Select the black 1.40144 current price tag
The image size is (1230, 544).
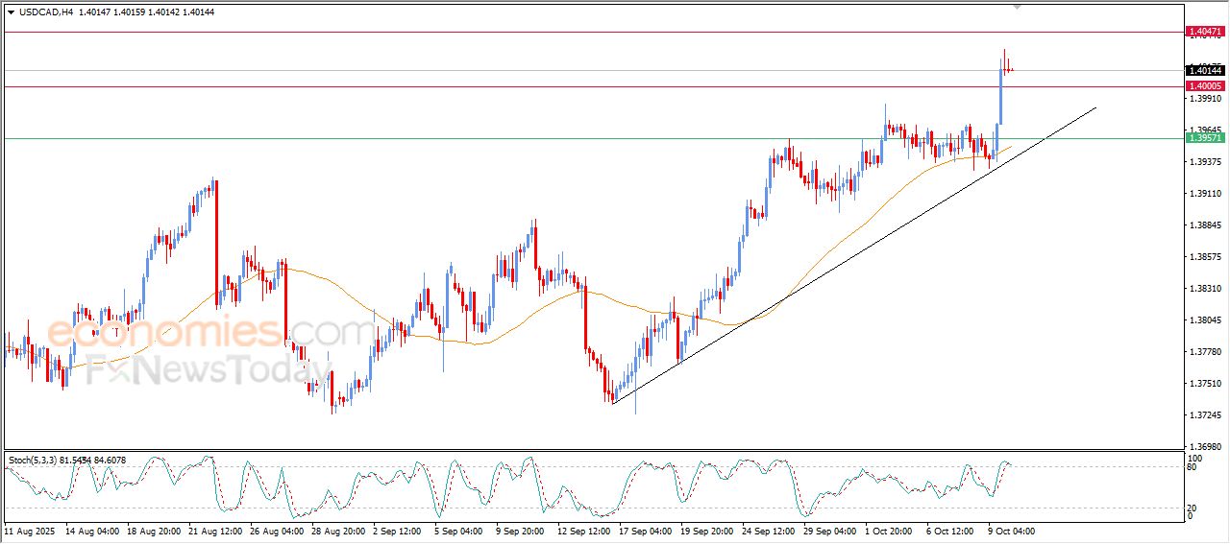(x=1205, y=70)
